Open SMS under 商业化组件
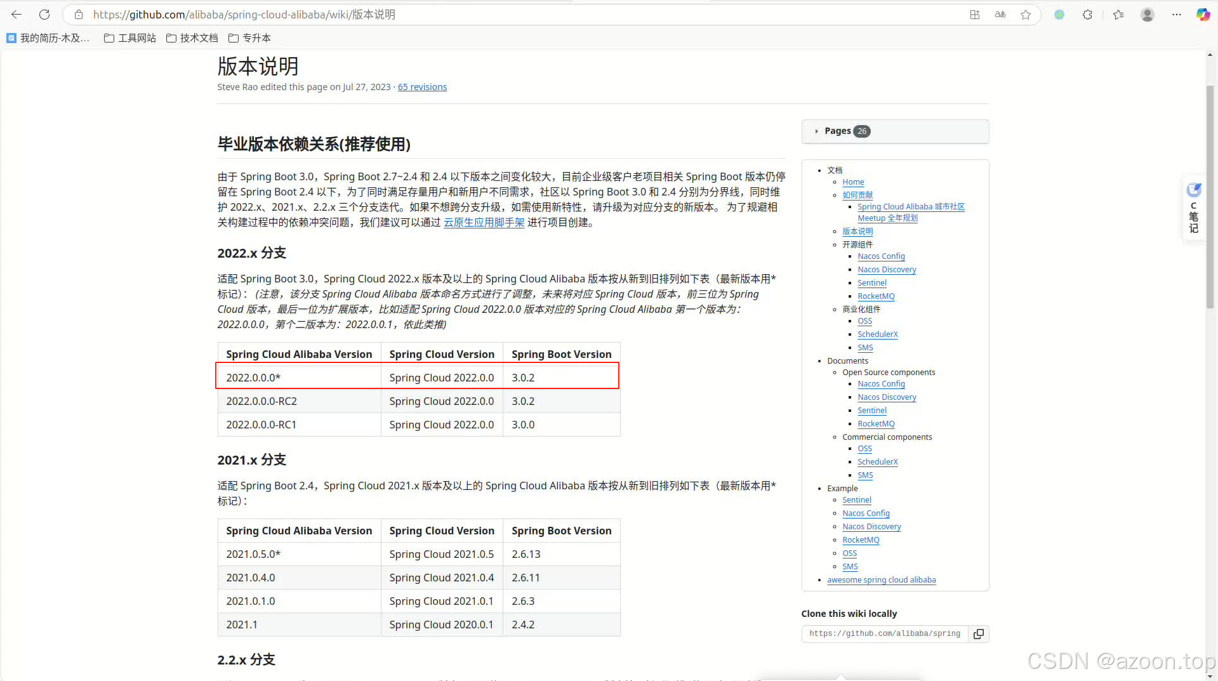The height and width of the screenshot is (681, 1218). click(x=865, y=348)
